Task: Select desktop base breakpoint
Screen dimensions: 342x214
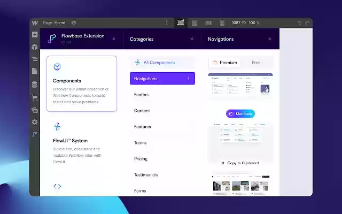Action: pyautogui.click(x=181, y=22)
